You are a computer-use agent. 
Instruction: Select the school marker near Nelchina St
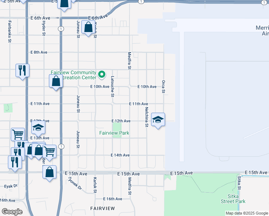point(158,120)
